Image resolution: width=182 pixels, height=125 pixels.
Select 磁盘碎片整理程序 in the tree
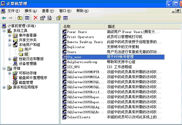pyautogui.click(x=33, y=78)
